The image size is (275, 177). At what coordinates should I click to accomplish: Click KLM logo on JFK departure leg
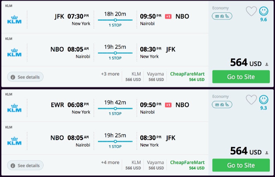pos(14,20)
